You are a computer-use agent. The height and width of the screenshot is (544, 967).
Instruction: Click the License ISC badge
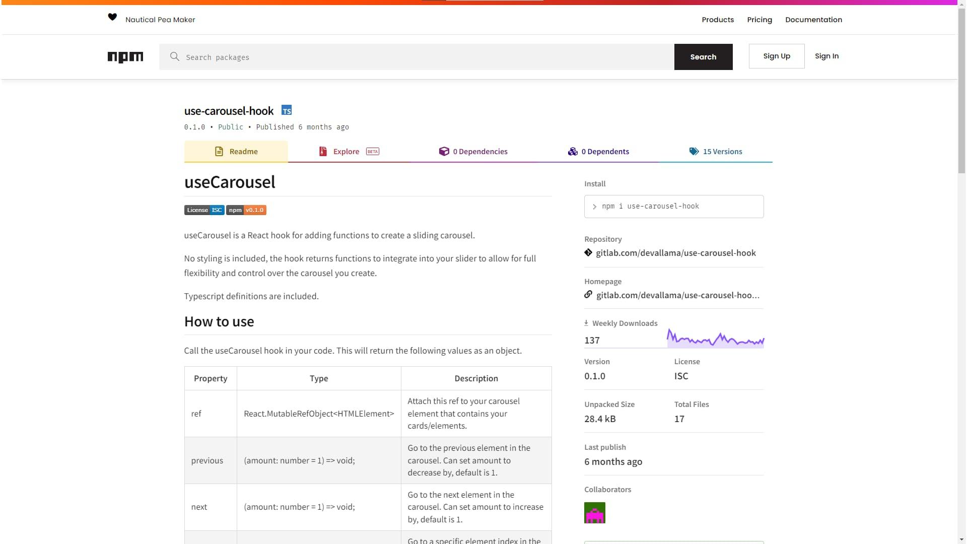click(x=204, y=210)
